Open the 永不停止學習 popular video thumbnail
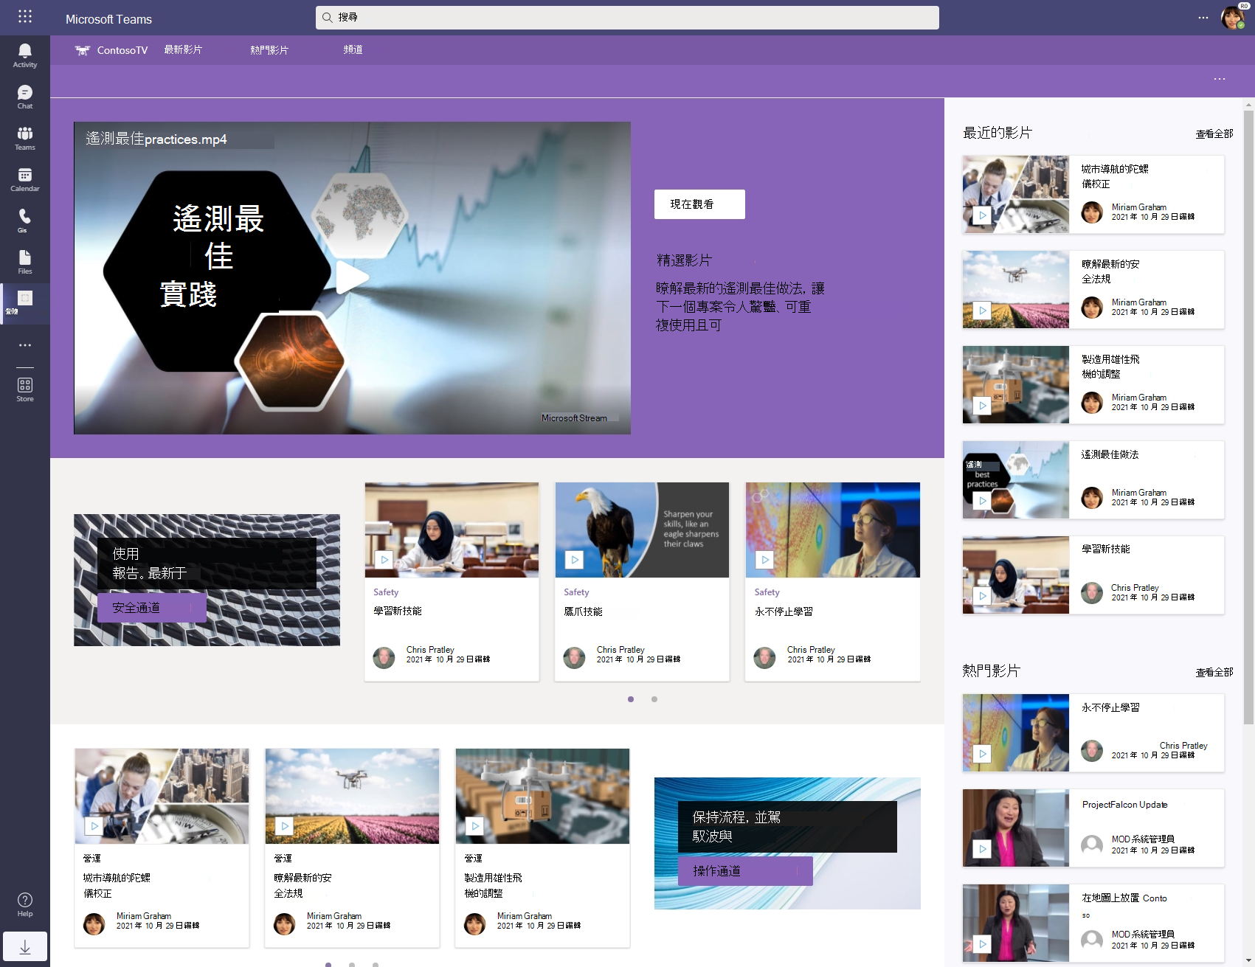The height and width of the screenshot is (967, 1255). [x=1016, y=733]
